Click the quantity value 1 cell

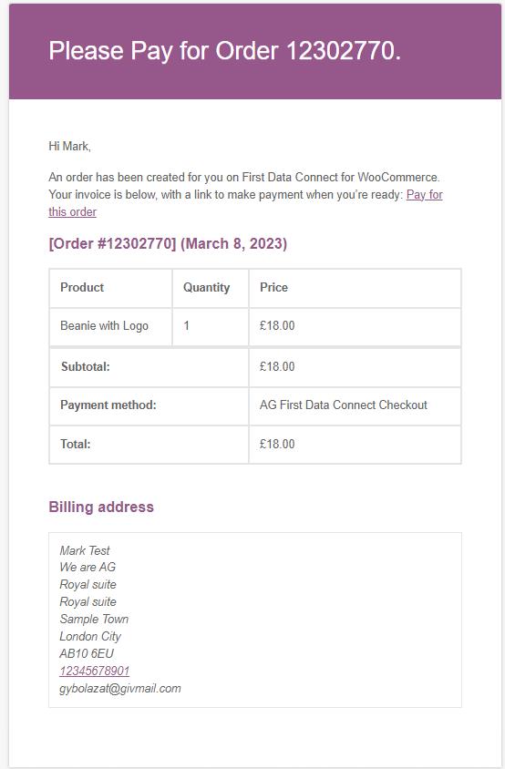click(211, 326)
